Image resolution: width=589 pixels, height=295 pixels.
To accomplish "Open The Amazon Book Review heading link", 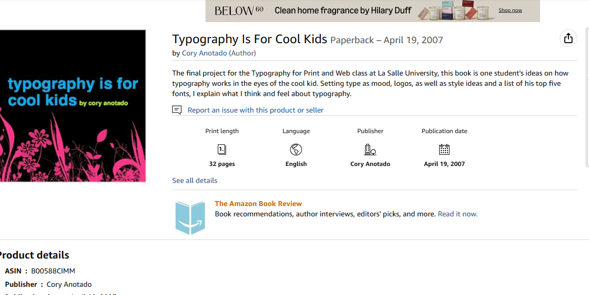I will coord(258,204).
